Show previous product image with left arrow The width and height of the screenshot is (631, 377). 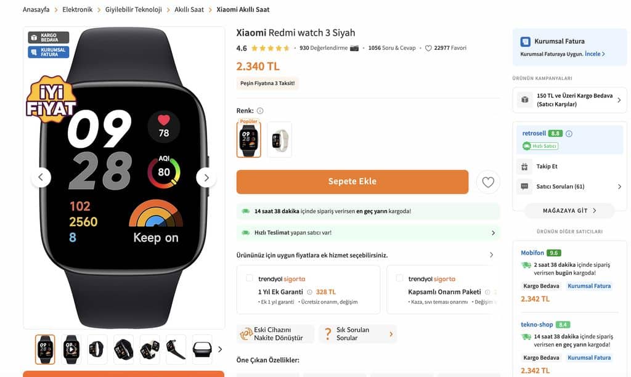[41, 177]
